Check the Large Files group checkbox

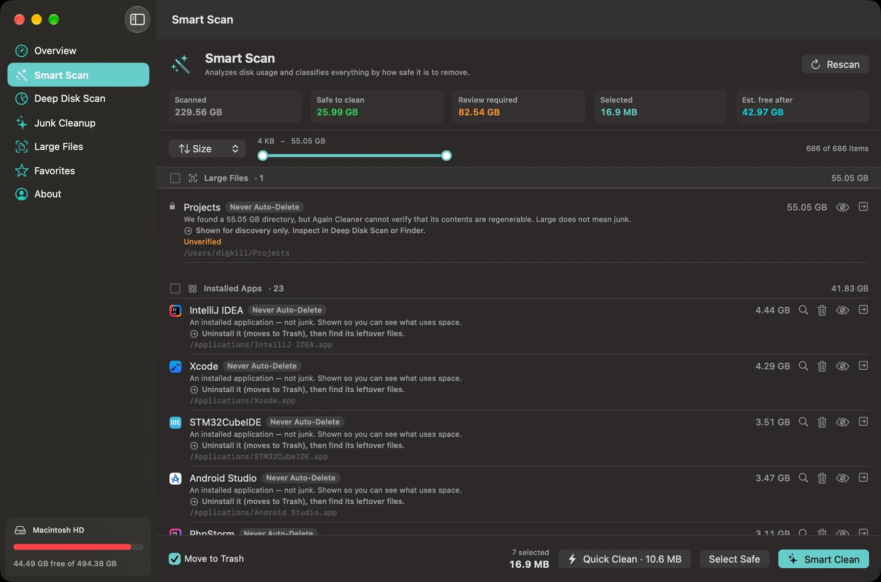[175, 178]
